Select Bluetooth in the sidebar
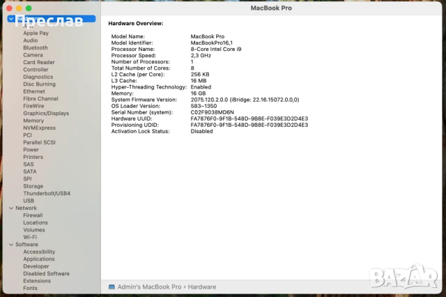Image resolution: width=446 pixels, height=297 pixels. pyautogui.click(x=36, y=48)
